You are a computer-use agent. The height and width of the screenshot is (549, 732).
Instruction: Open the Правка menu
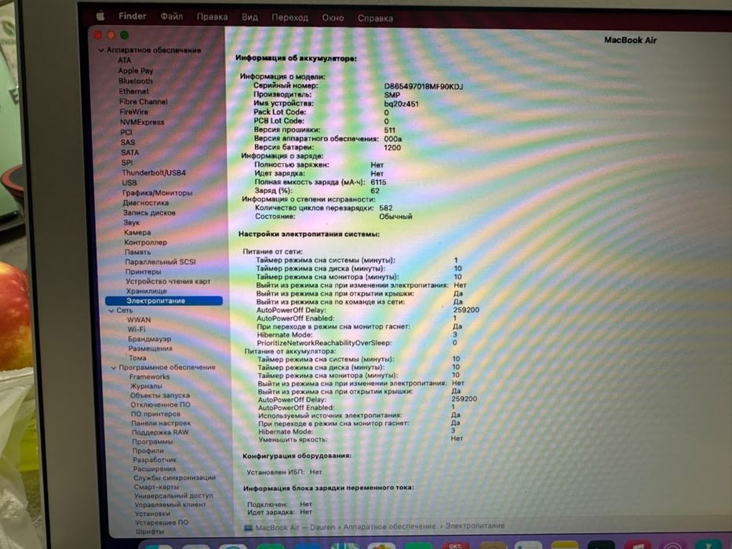tap(212, 17)
